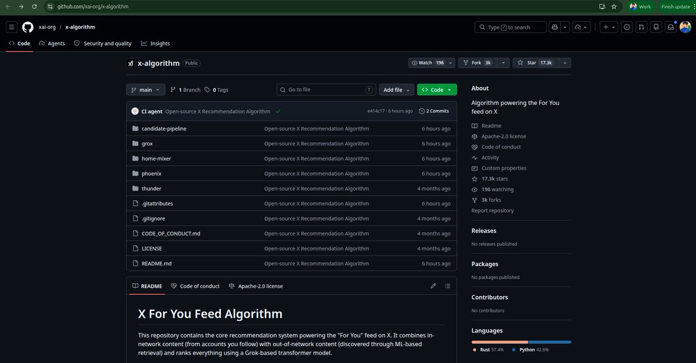Edit README with pencil icon

[x=433, y=286]
